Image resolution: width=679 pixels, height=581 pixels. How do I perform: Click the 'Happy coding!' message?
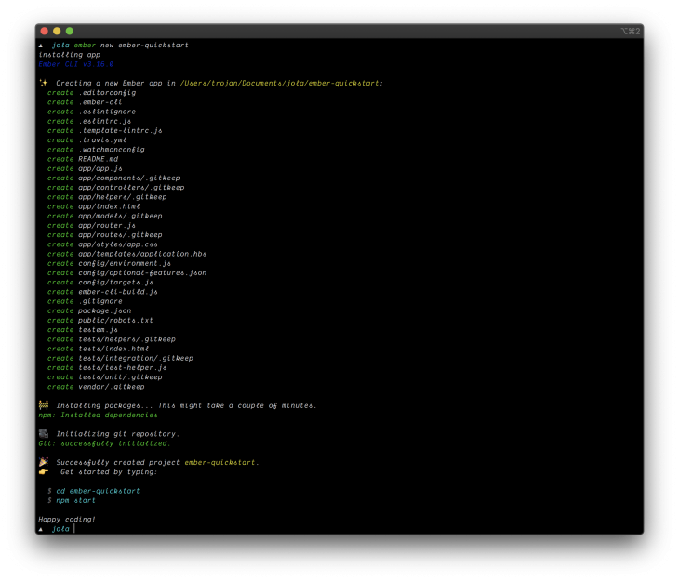[x=67, y=520]
